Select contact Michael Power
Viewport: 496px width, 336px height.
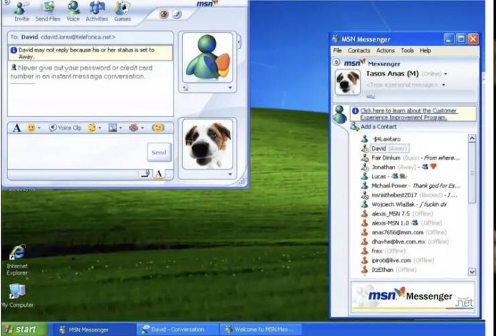tap(411, 185)
